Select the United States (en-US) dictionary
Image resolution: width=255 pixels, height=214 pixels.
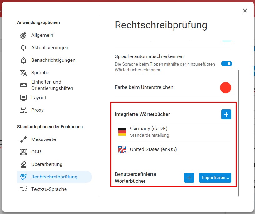coord(173,149)
